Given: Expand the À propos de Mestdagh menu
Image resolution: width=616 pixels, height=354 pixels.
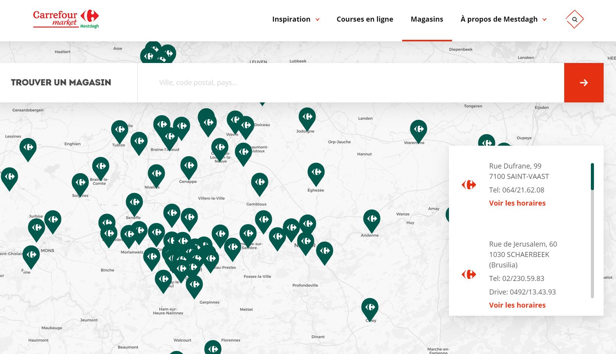Looking at the screenshot, I should (503, 19).
